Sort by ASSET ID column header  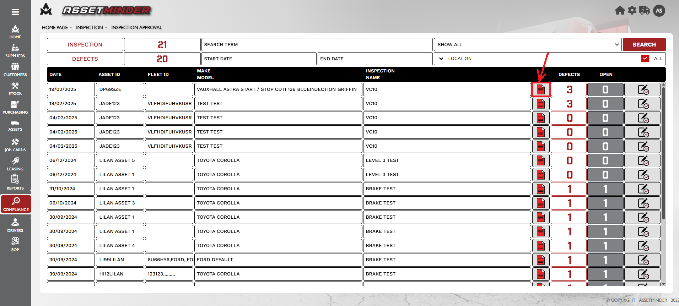[x=109, y=75]
